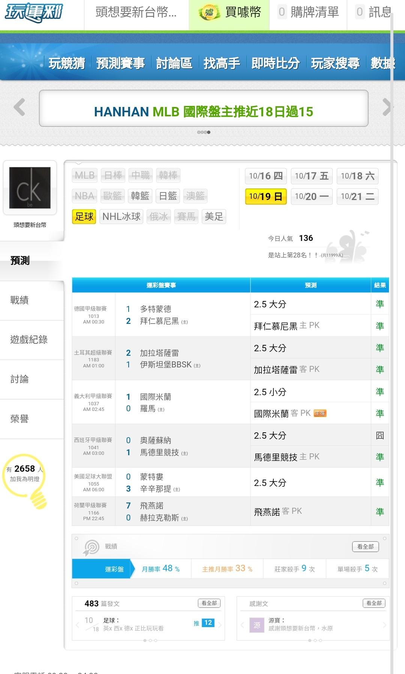
Task: Open the 頭想要新台幣 user tab
Action: [x=136, y=13]
